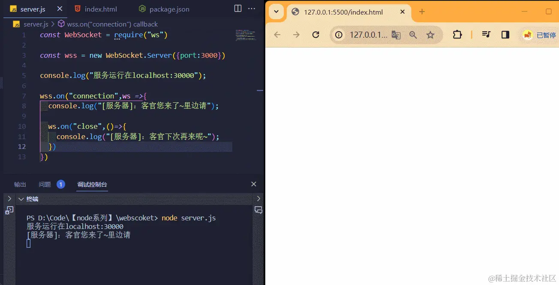
Task: Open the Chrome extensions menu
Action: click(457, 35)
